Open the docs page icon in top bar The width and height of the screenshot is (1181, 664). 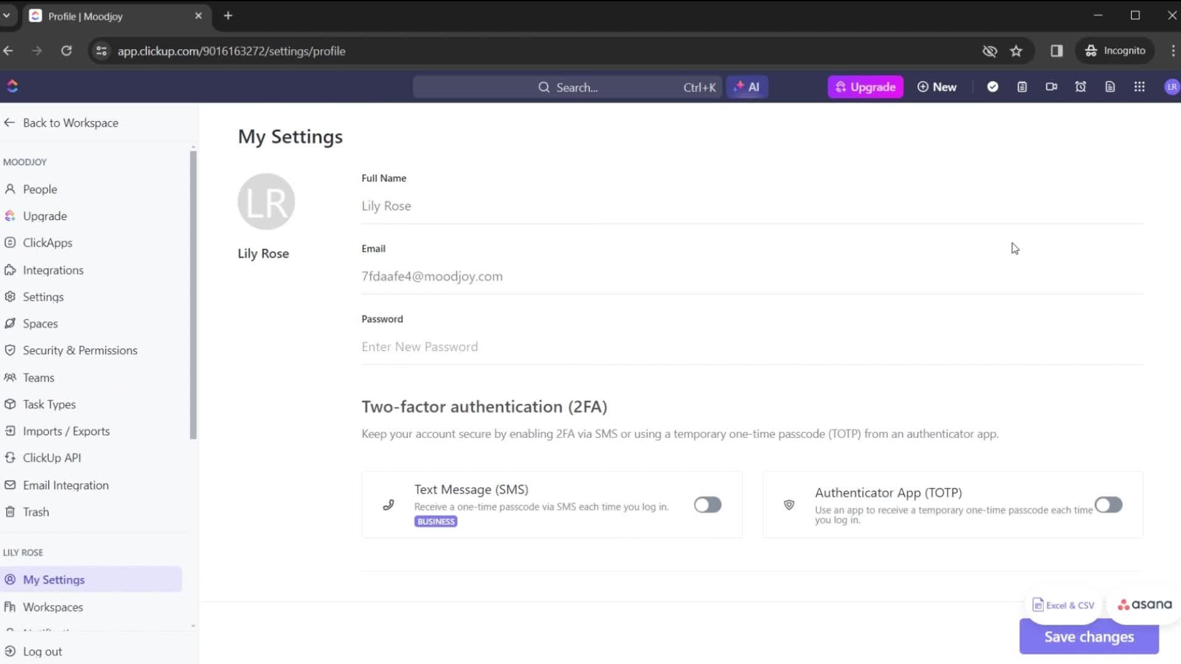pyautogui.click(x=1110, y=87)
